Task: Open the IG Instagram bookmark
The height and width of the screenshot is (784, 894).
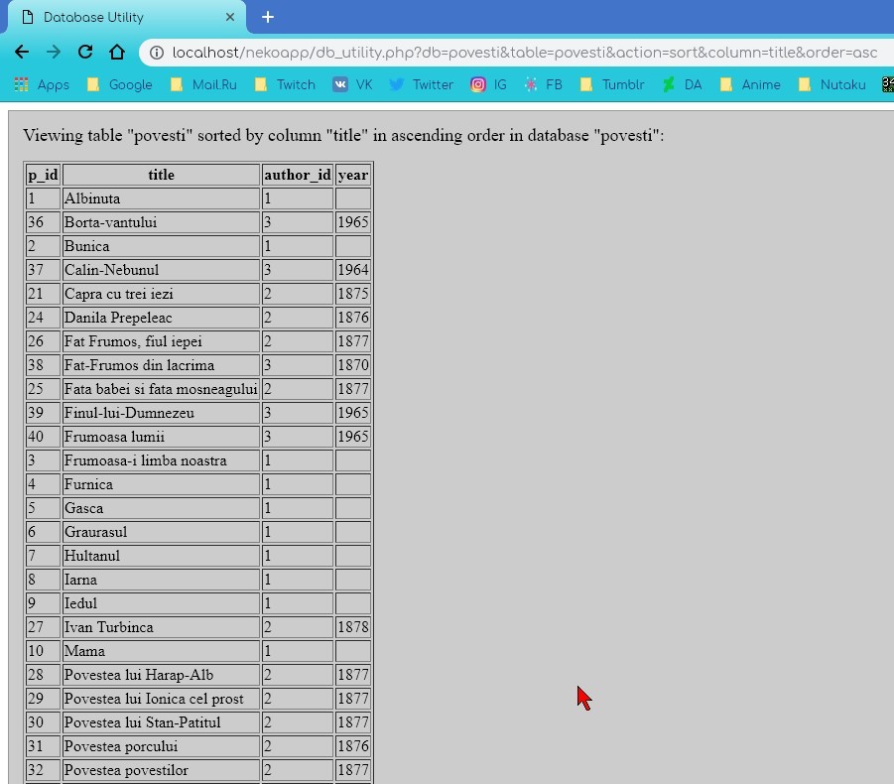Action: tap(488, 85)
